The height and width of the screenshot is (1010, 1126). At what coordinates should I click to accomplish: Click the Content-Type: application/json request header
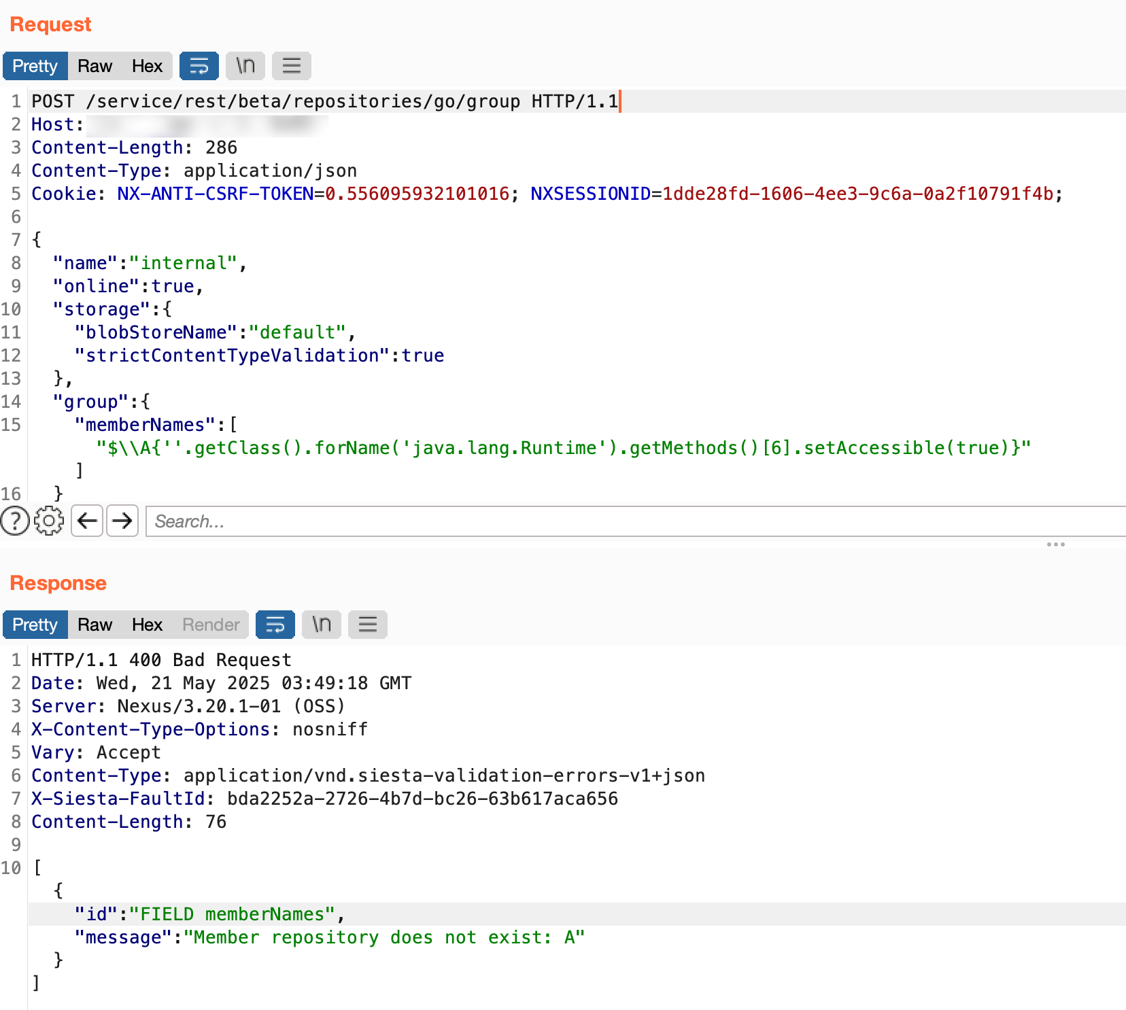[194, 171]
